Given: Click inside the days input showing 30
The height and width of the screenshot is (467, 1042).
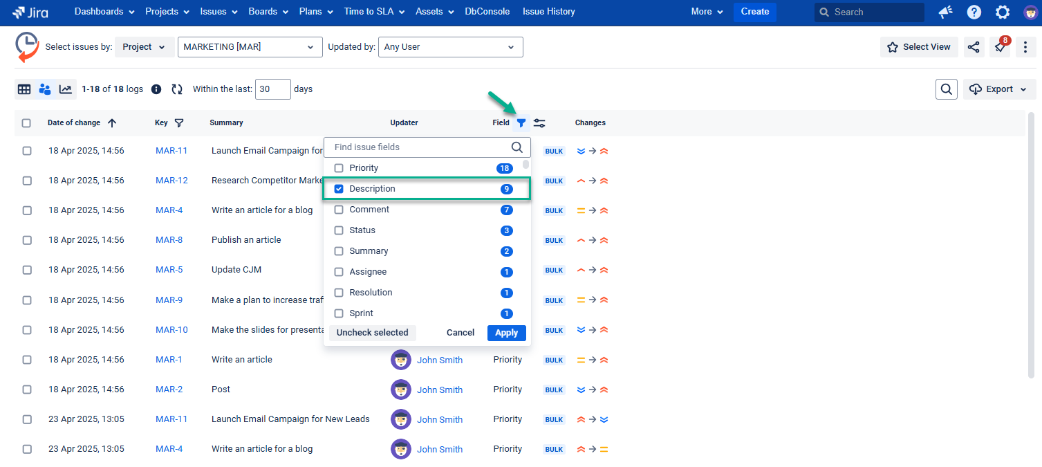Looking at the screenshot, I should pos(272,89).
